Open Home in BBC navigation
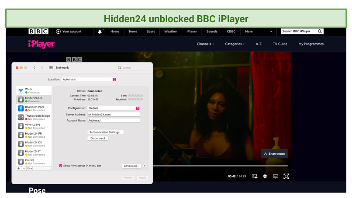The height and width of the screenshot is (198, 352). pyautogui.click(x=115, y=31)
